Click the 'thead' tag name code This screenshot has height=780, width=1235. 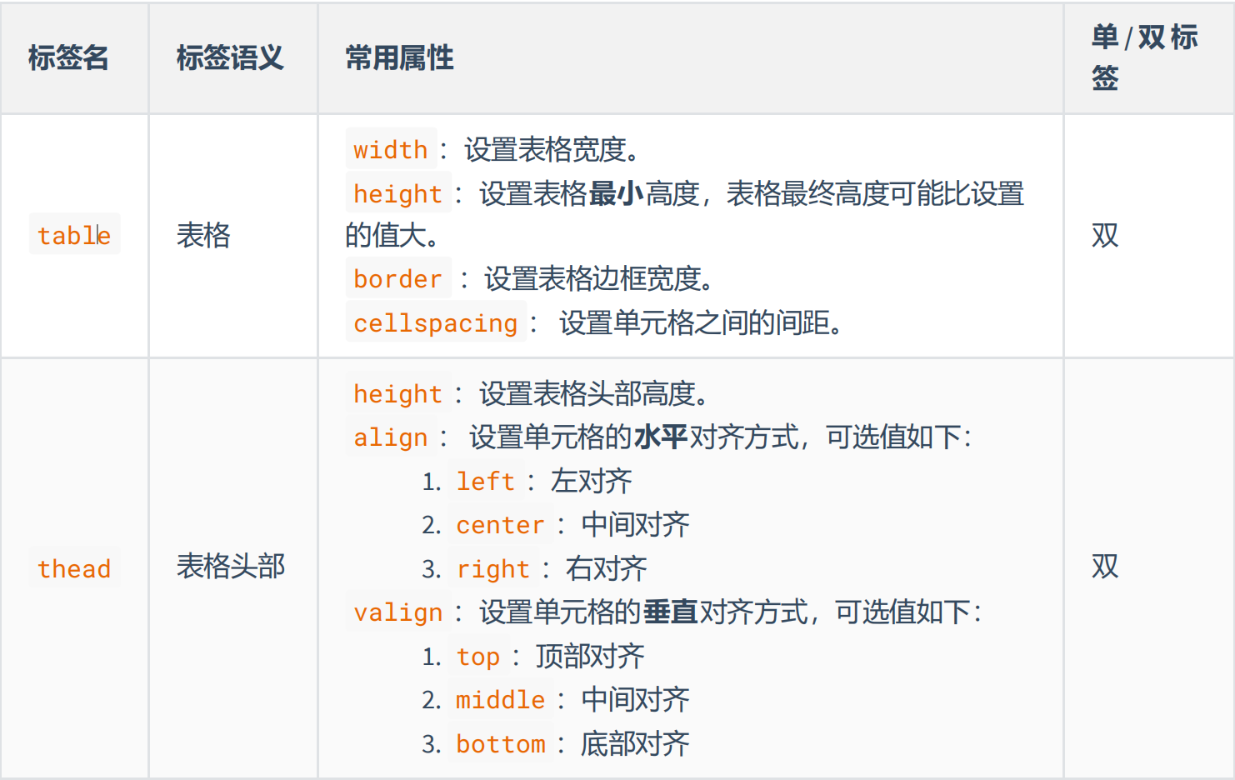[74, 568]
